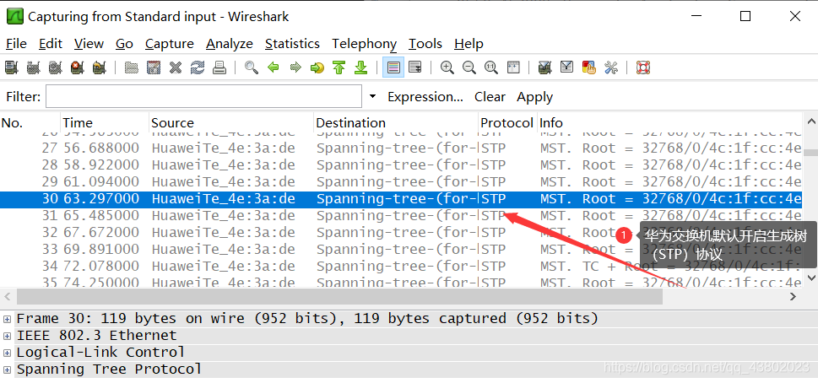818x383 pixels.
Task: Edit capture filters icon
Action: [x=545, y=67]
